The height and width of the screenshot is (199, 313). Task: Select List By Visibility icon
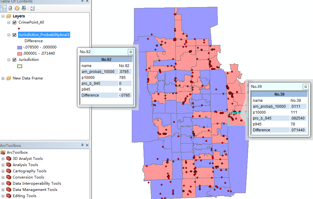(x=17, y=8)
